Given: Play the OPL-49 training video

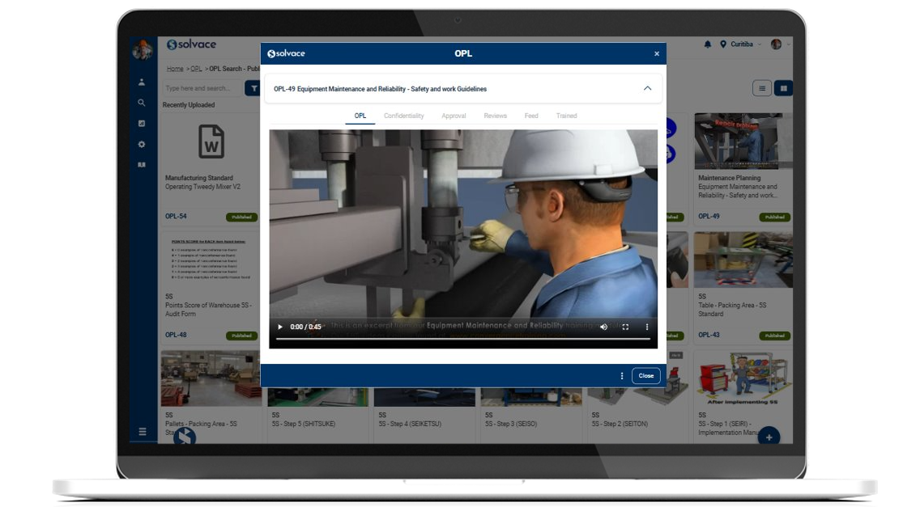Looking at the screenshot, I should pyautogui.click(x=280, y=327).
